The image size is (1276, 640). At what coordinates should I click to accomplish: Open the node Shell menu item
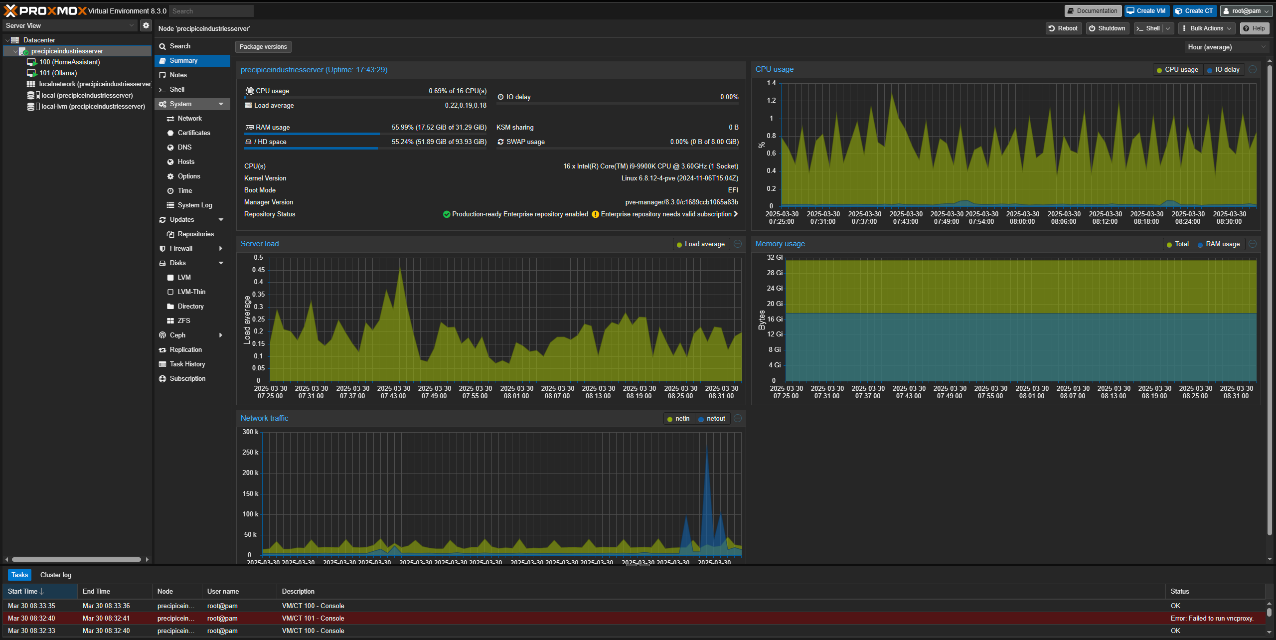(192, 90)
